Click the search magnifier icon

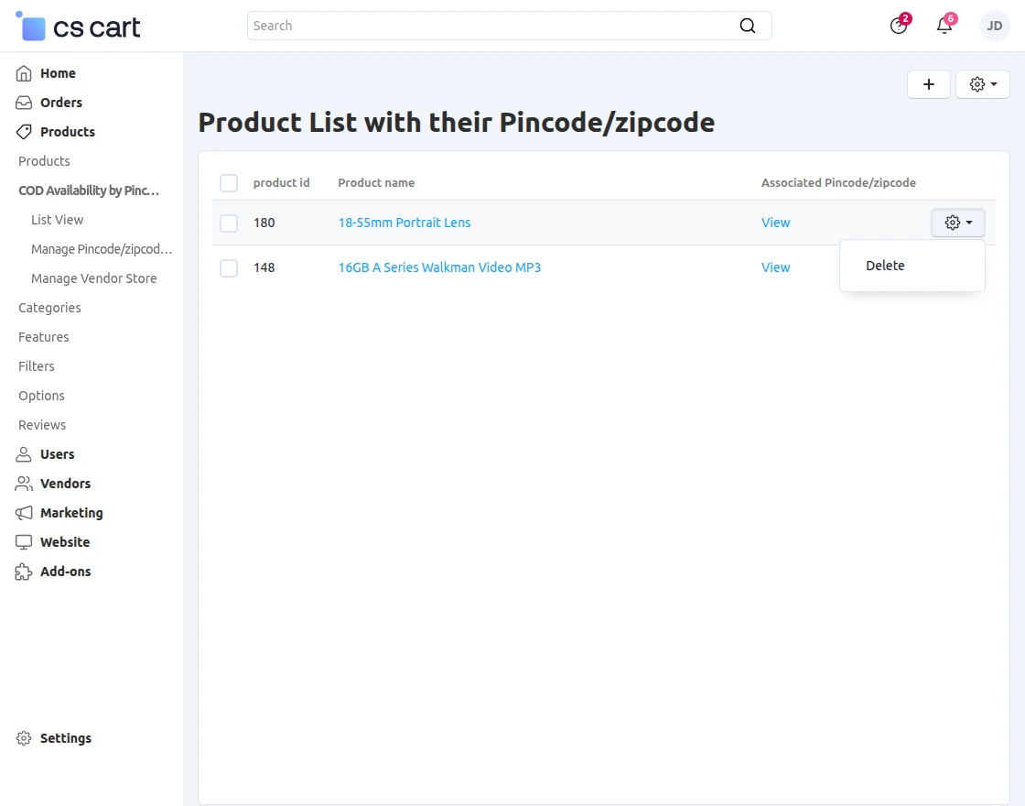pyautogui.click(x=748, y=25)
